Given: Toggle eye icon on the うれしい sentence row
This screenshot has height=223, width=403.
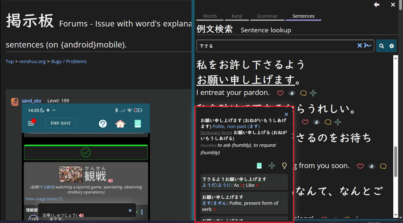Looking at the screenshot, I should pyautogui.click(x=316, y=123).
